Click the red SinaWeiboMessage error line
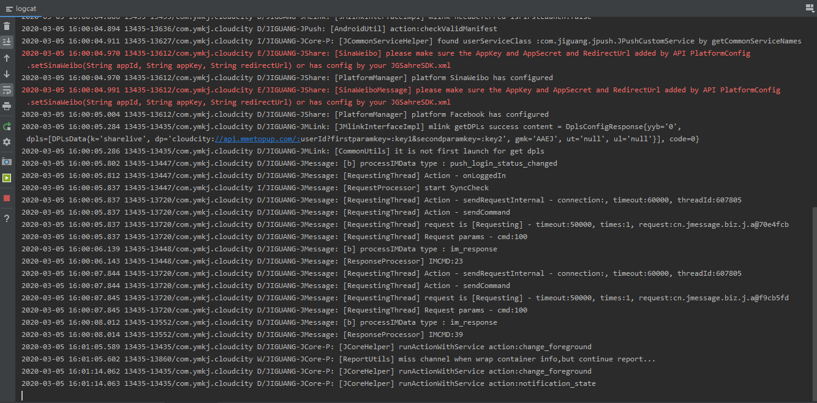This screenshot has height=403, width=817. [401, 90]
